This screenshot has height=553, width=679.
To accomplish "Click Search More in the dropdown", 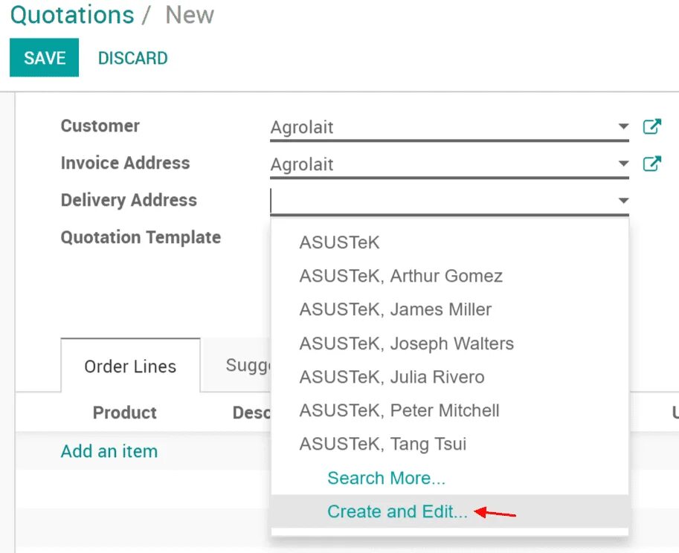I will click(x=387, y=478).
